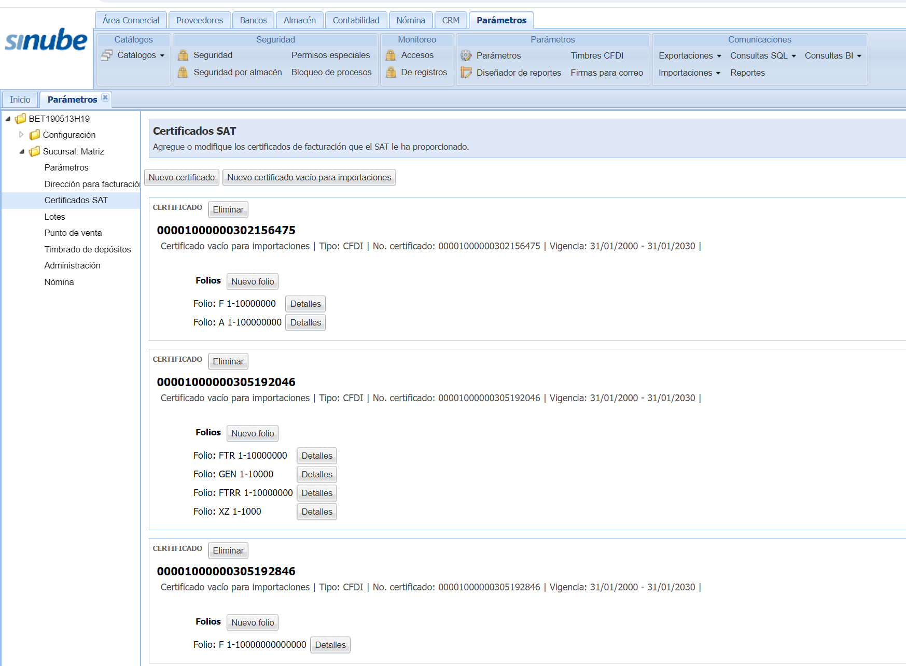Click the Seguridad padlock icon
Viewport: 906px width, 666px height.
(x=183, y=55)
